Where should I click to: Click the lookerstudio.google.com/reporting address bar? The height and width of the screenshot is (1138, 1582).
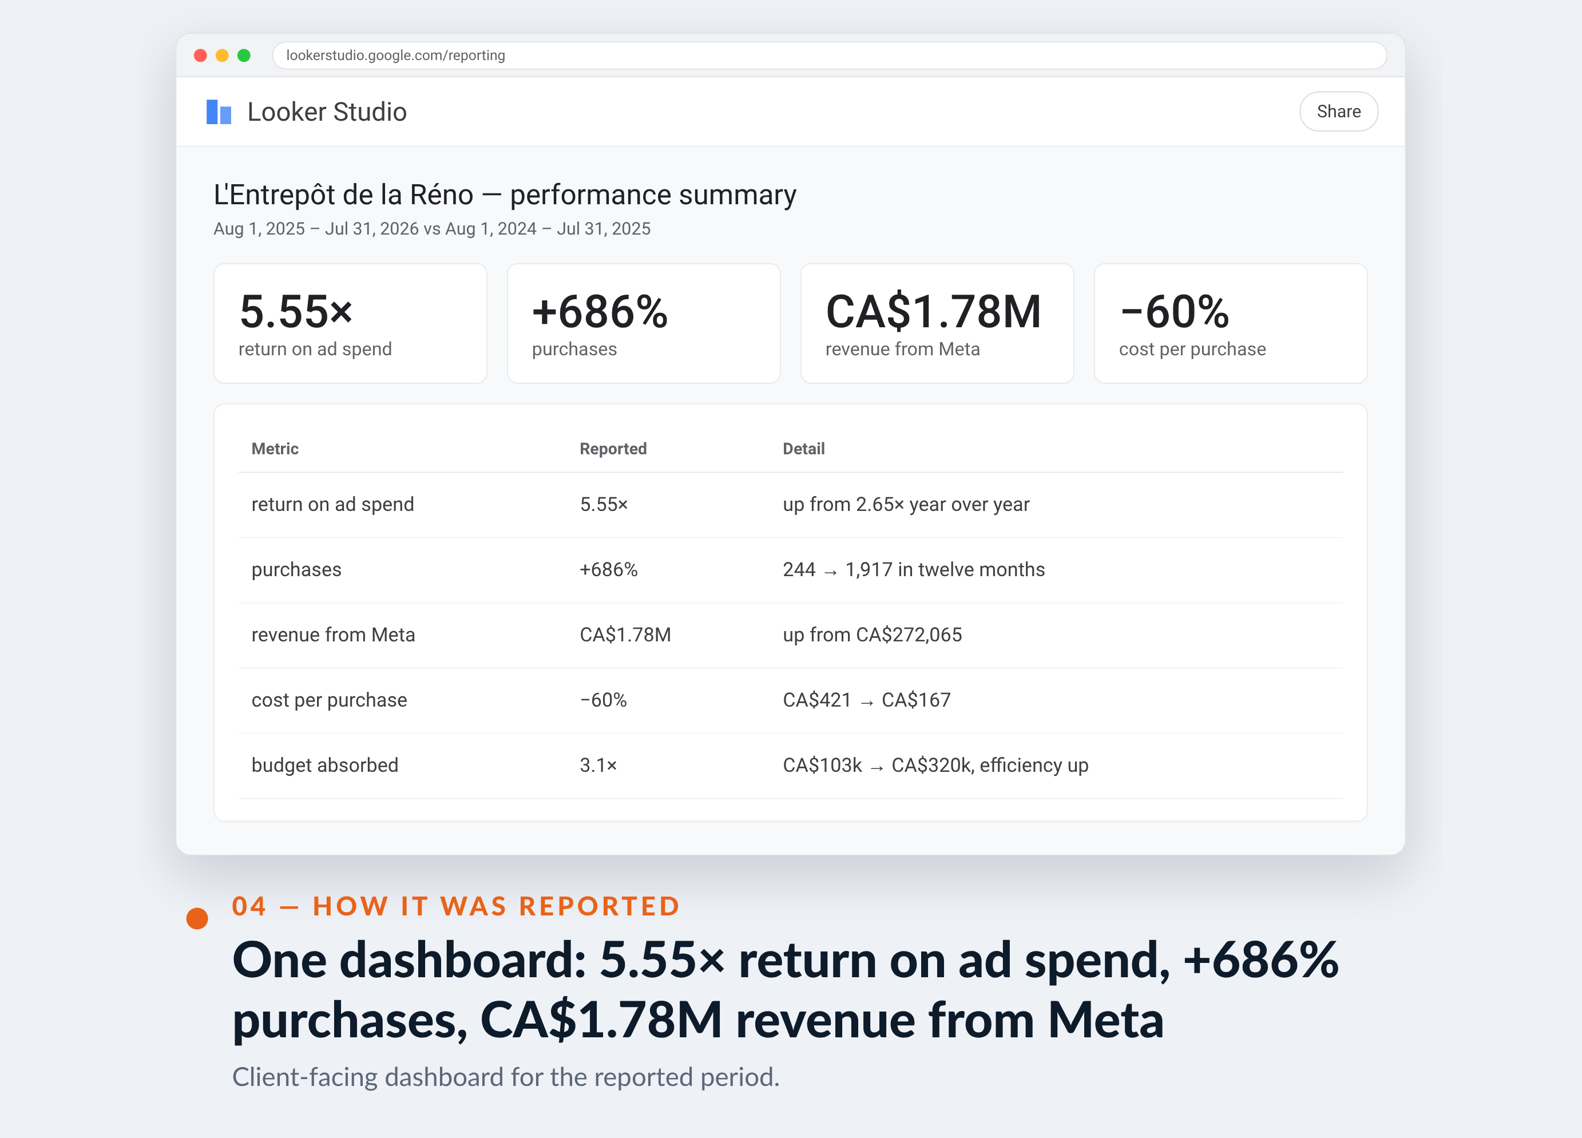(828, 55)
